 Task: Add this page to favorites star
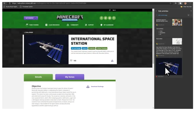[171, 3]
